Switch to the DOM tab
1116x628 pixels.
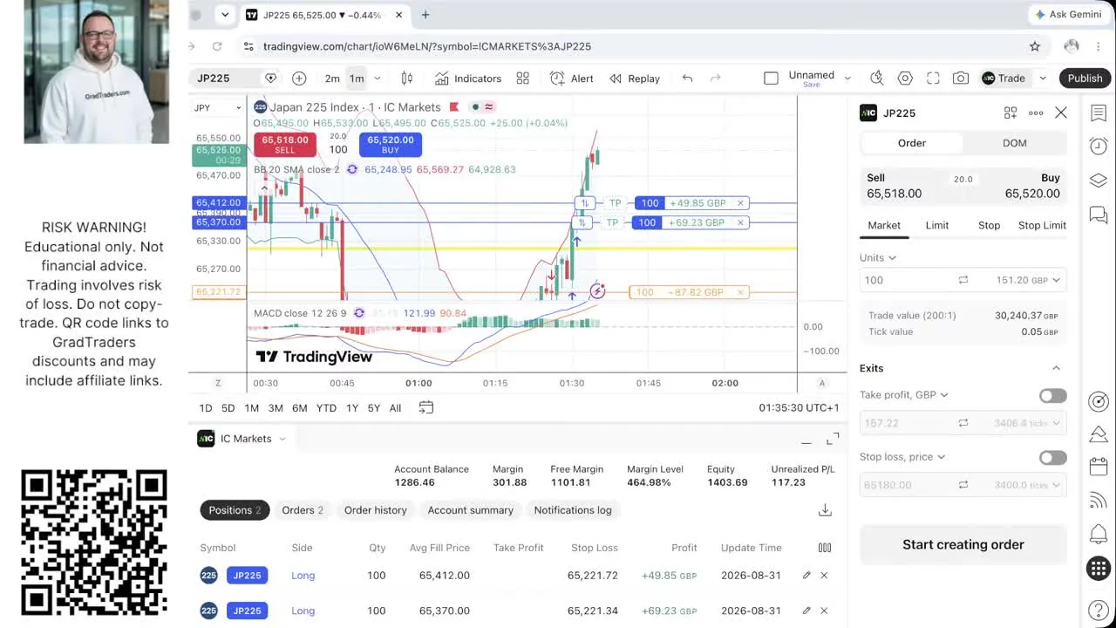tap(1015, 143)
